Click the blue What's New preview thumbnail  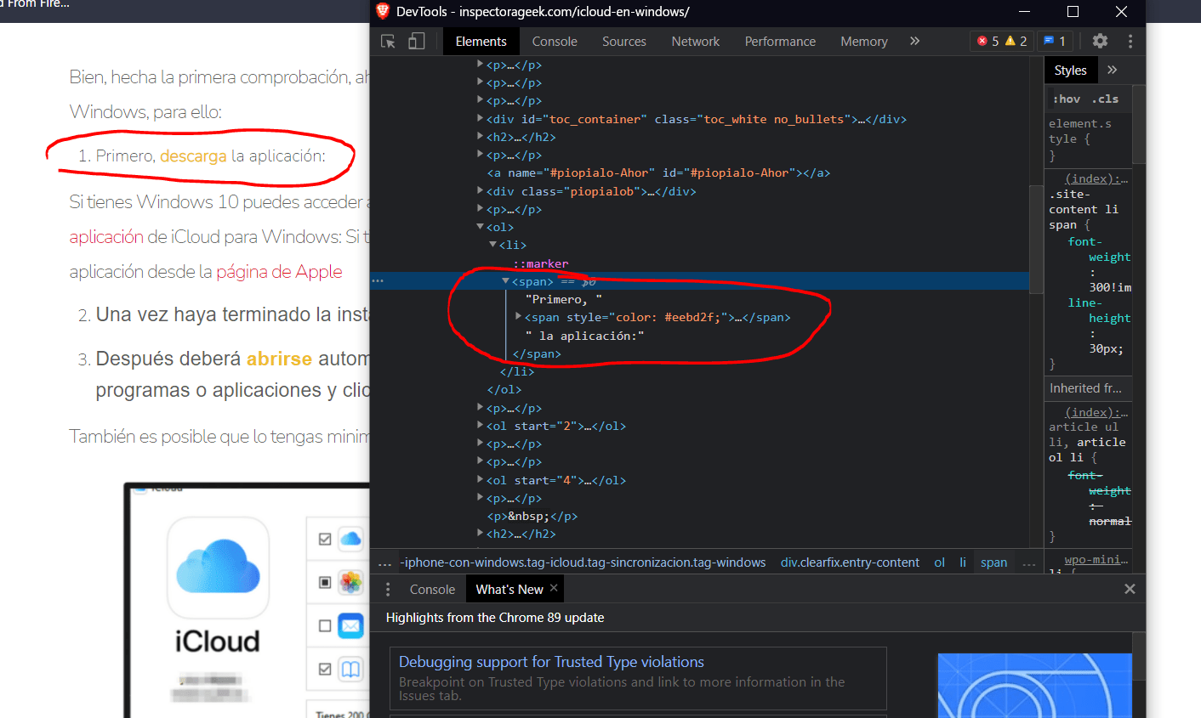point(1034,686)
